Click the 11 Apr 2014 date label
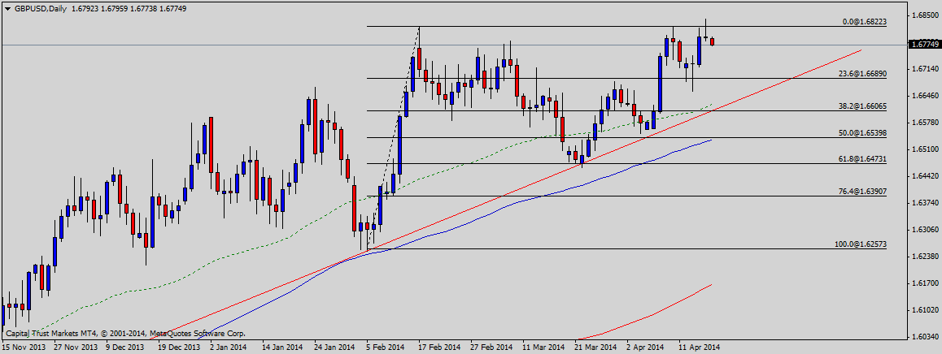 (700, 347)
